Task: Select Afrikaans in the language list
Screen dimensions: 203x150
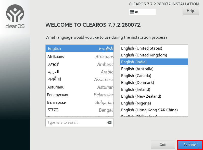Action: 80,56
